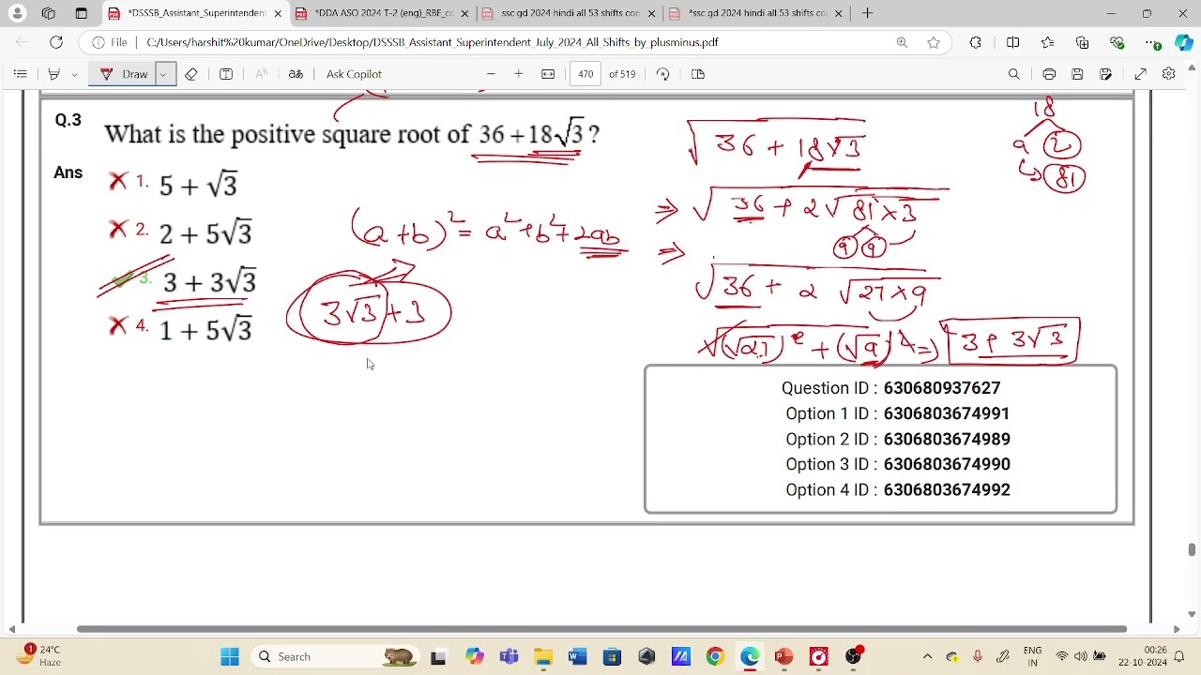Expand the Highlight color dropdown

click(x=74, y=74)
